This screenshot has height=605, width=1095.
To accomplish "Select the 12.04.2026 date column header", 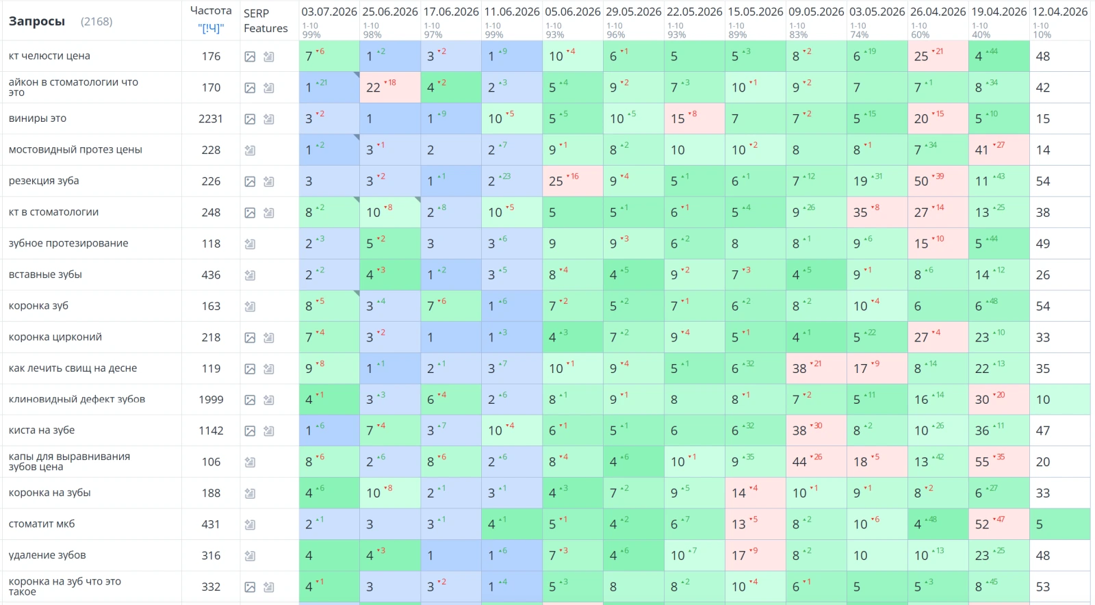I will (1060, 12).
